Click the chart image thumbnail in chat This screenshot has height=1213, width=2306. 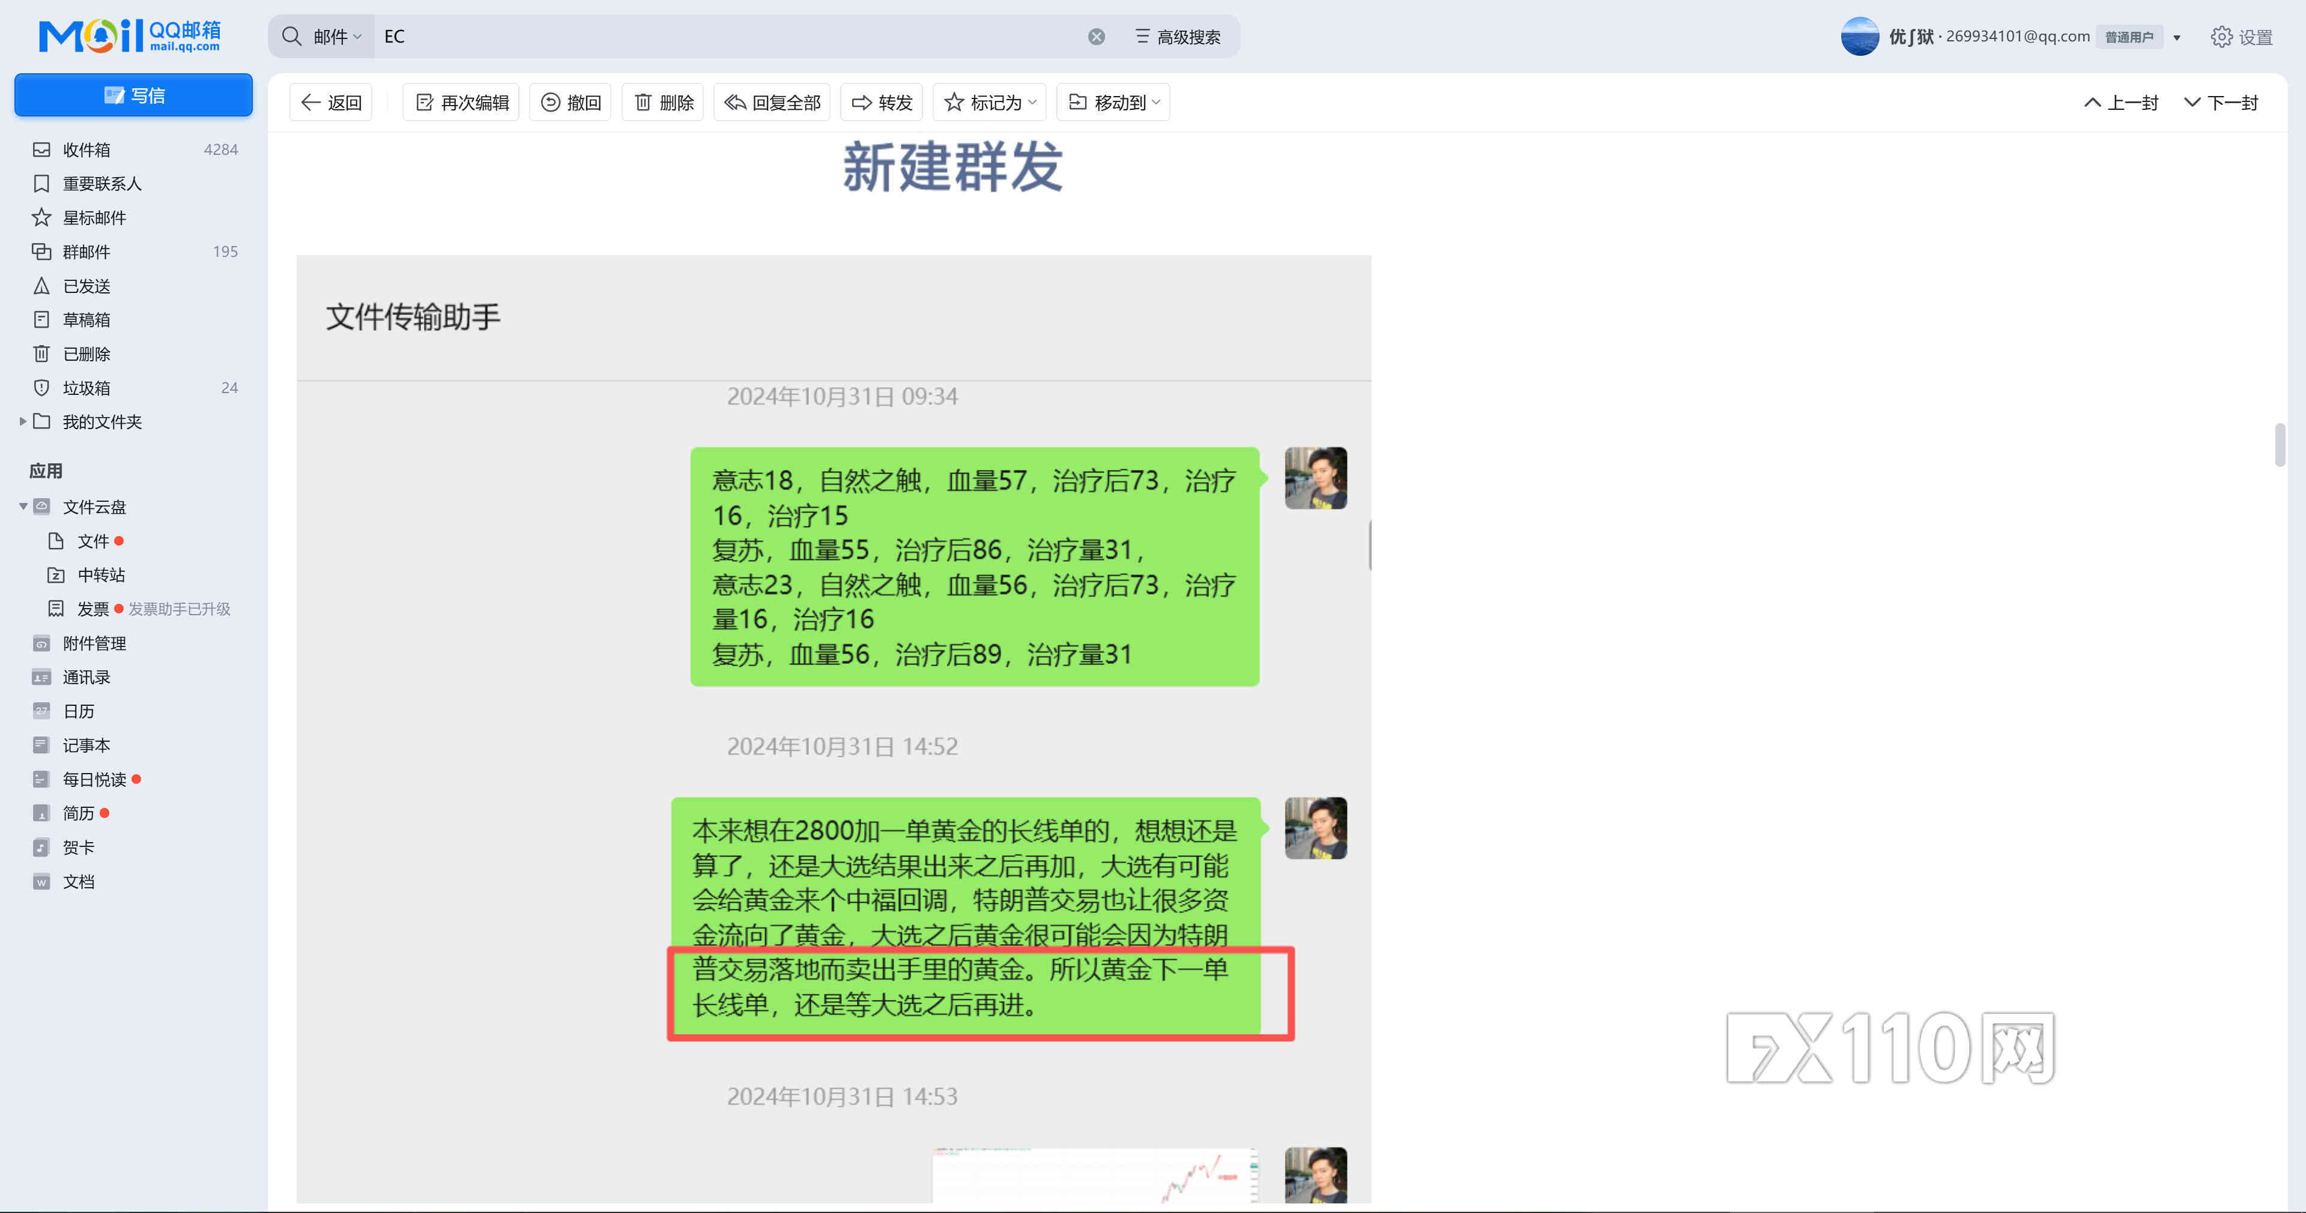coord(1096,1175)
